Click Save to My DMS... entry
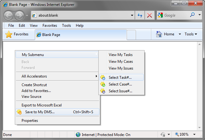This screenshot has height=140, width=205. pos(57,112)
